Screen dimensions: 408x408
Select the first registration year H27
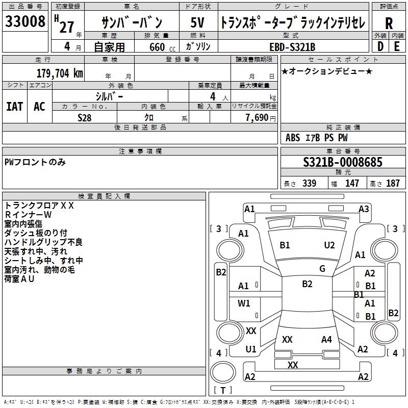coord(64,24)
